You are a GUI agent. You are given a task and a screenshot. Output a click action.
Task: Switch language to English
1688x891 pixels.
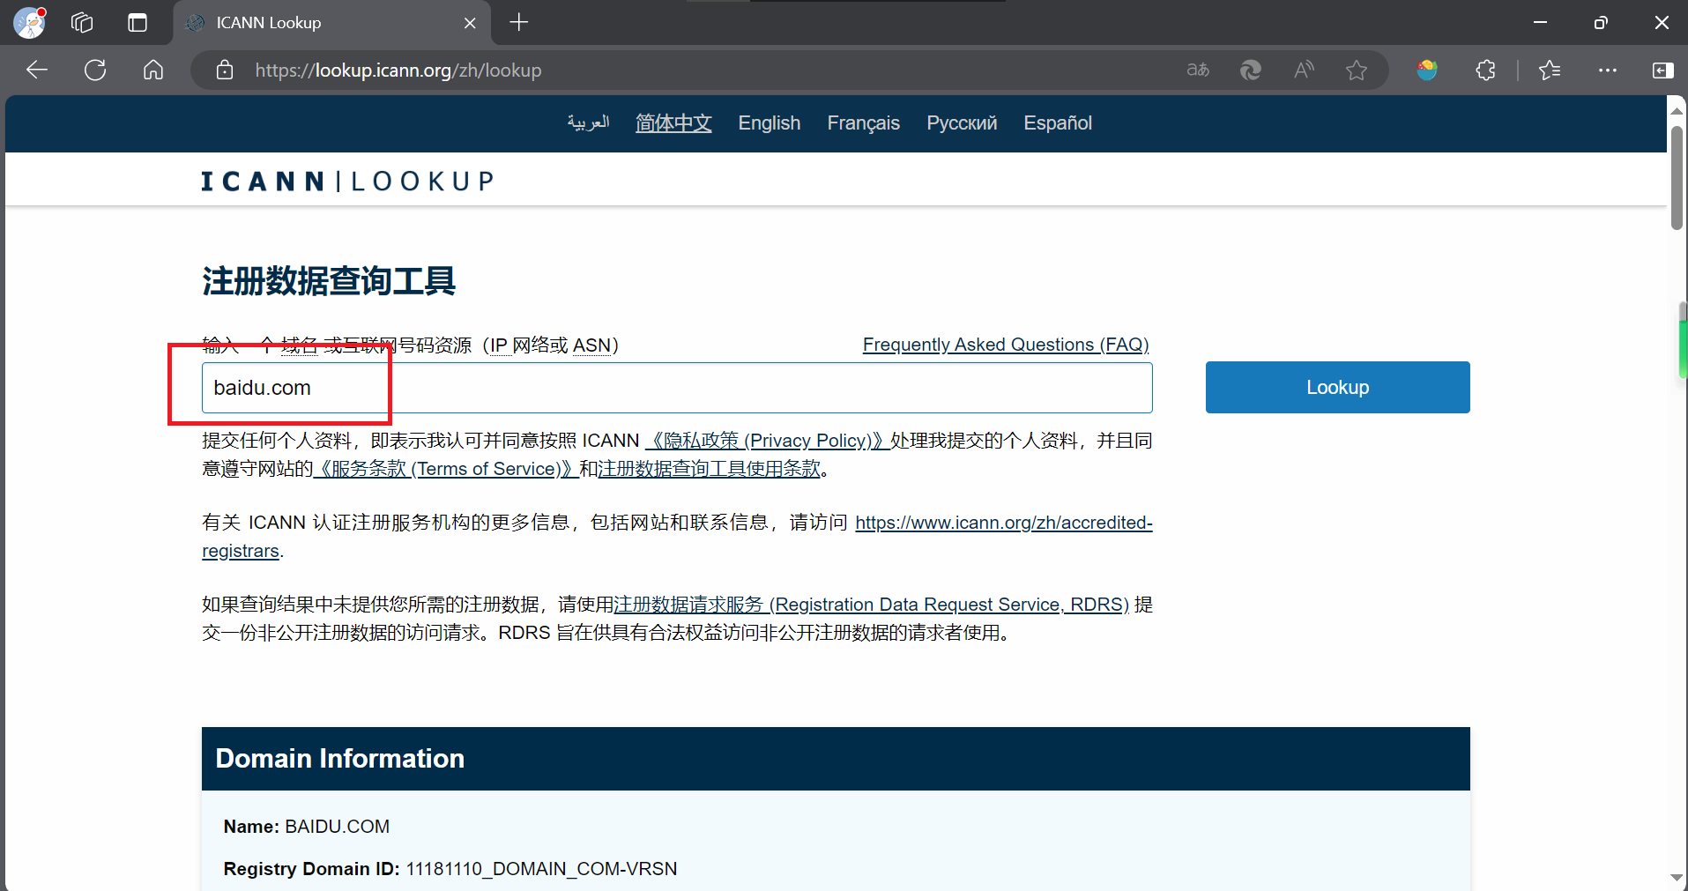(x=770, y=123)
